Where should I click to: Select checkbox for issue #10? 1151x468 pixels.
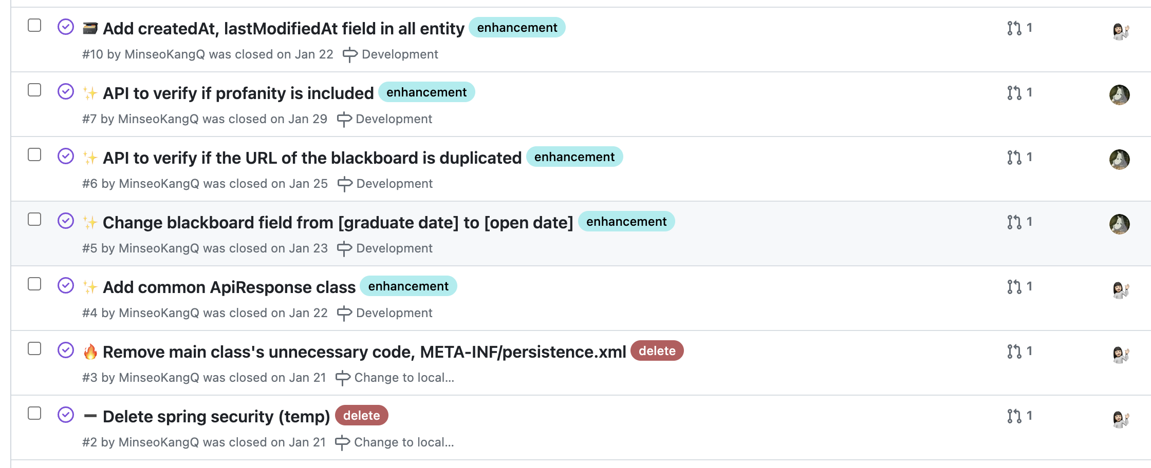pyautogui.click(x=34, y=25)
